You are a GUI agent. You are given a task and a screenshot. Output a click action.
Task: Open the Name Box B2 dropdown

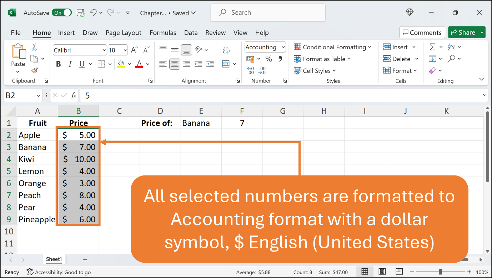pos(39,95)
